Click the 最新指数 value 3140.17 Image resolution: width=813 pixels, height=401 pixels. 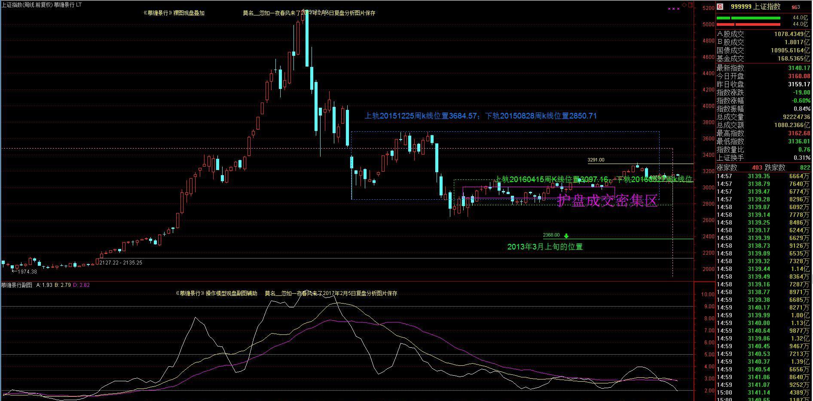point(799,68)
